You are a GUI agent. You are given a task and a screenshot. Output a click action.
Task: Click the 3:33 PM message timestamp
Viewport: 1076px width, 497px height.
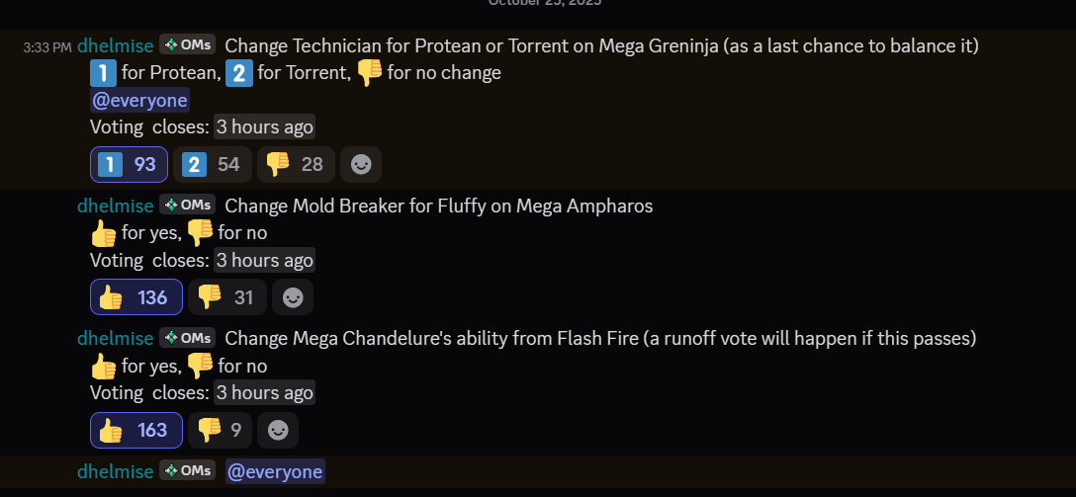pyautogui.click(x=47, y=46)
